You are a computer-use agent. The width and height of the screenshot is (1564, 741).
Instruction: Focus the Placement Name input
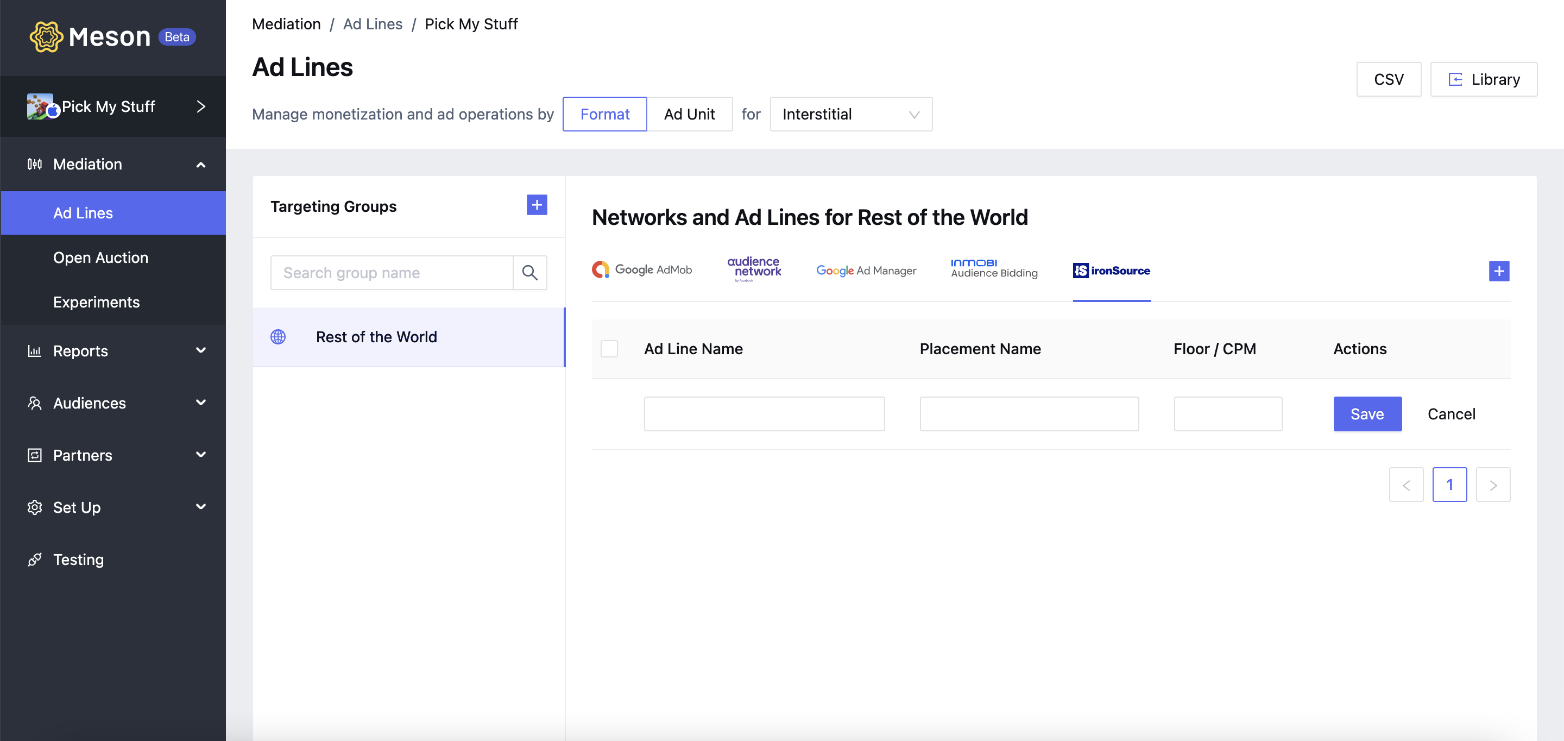pyautogui.click(x=1029, y=414)
